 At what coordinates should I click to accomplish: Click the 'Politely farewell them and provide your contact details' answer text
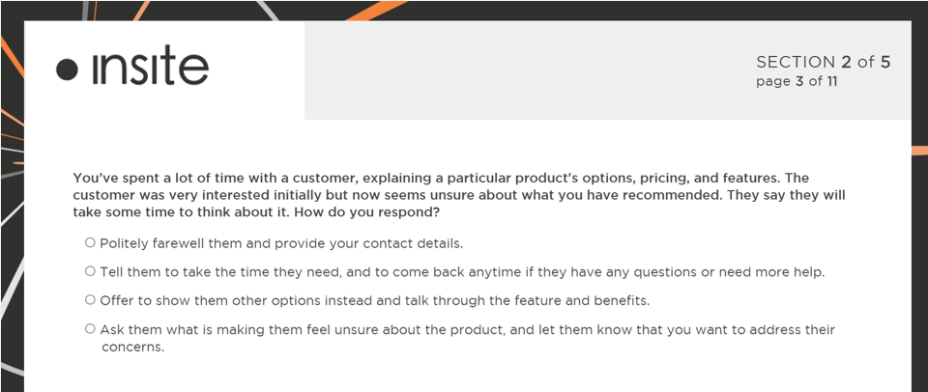pyautogui.click(x=281, y=243)
